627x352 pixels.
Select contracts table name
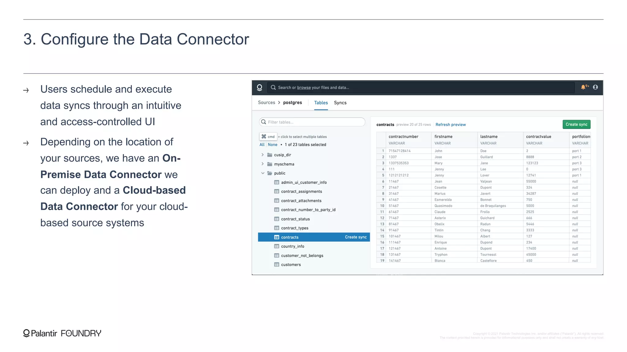tap(290, 237)
